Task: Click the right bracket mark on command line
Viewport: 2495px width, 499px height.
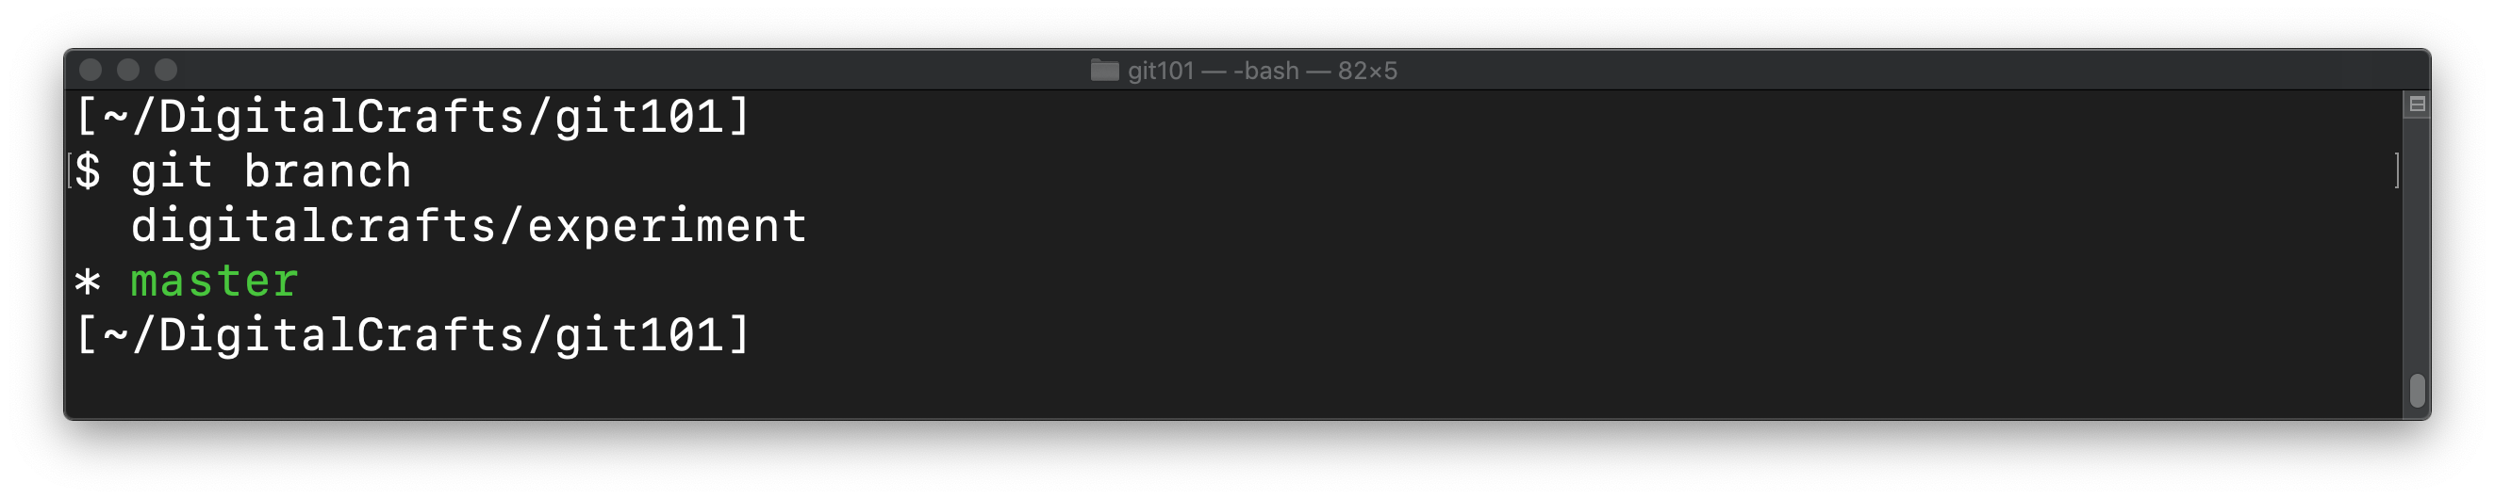Action: (2396, 171)
